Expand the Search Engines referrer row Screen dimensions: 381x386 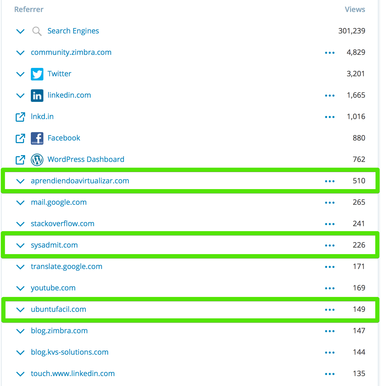[x=20, y=31]
